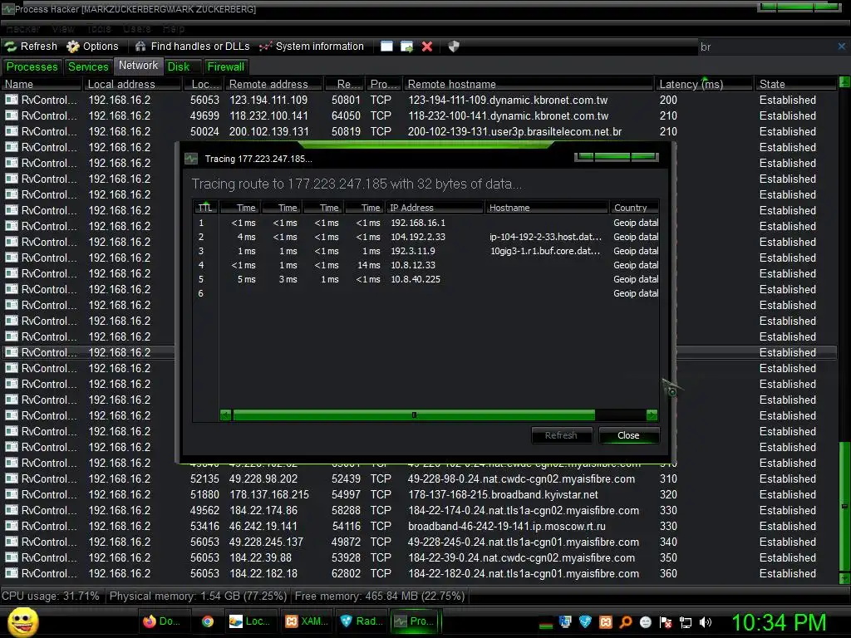
Task: Click the shield icon in toolbar
Action: point(454,47)
